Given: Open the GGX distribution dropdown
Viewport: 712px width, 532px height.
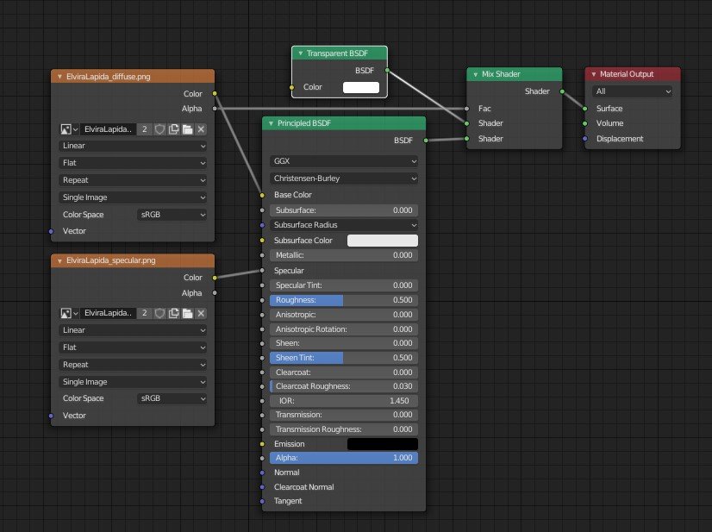Looking at the screenshot, I should pyautogui.click(x=344, y=161).
